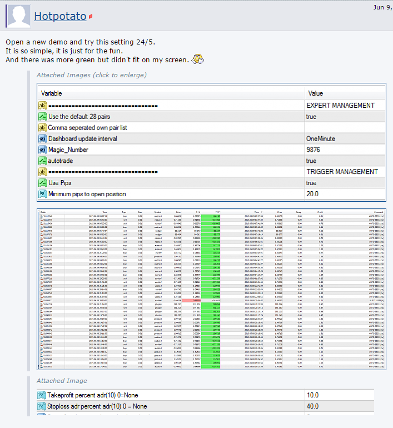Select the 'Stoploss adr percent adr(10) 0 = None' label
The image size is (393, 428).
[x=97, y=406]
